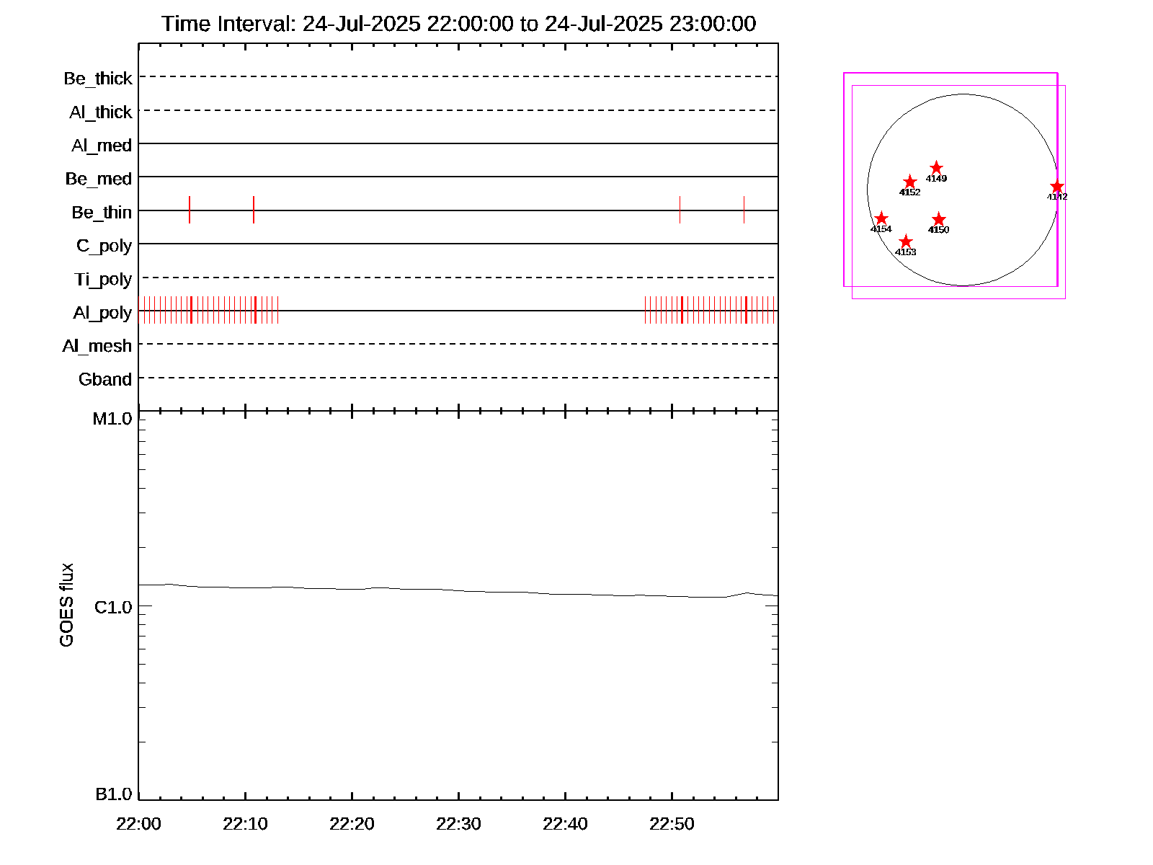This screenshot has height=865, width=1153.
Task: Click the first red Be_thin marker near 22:05
Action: (190, 210)
